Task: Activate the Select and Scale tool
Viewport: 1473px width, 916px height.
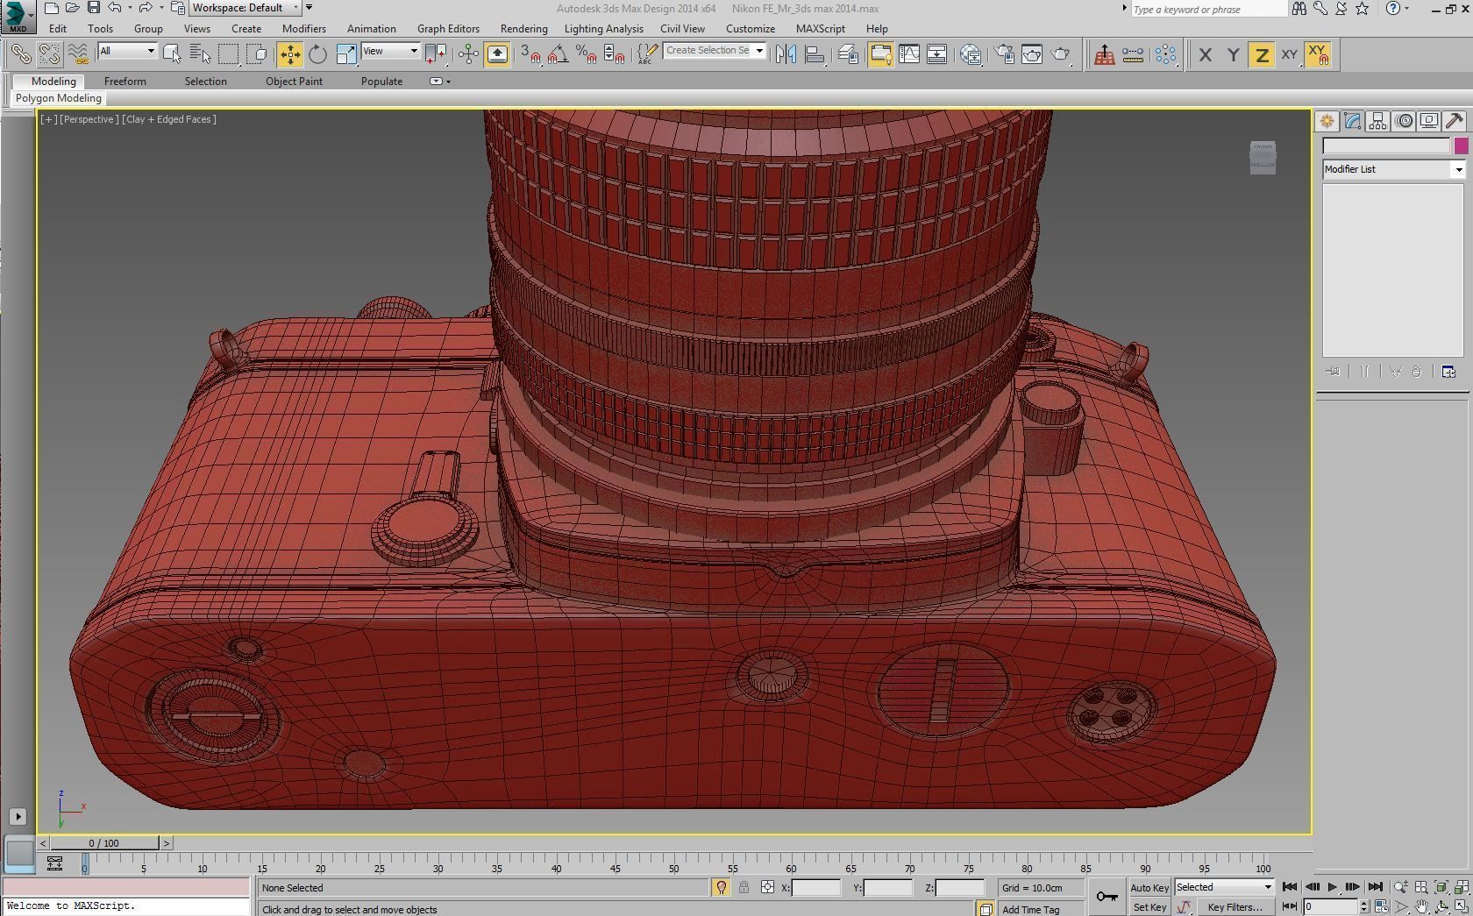Action: point(346,54)
